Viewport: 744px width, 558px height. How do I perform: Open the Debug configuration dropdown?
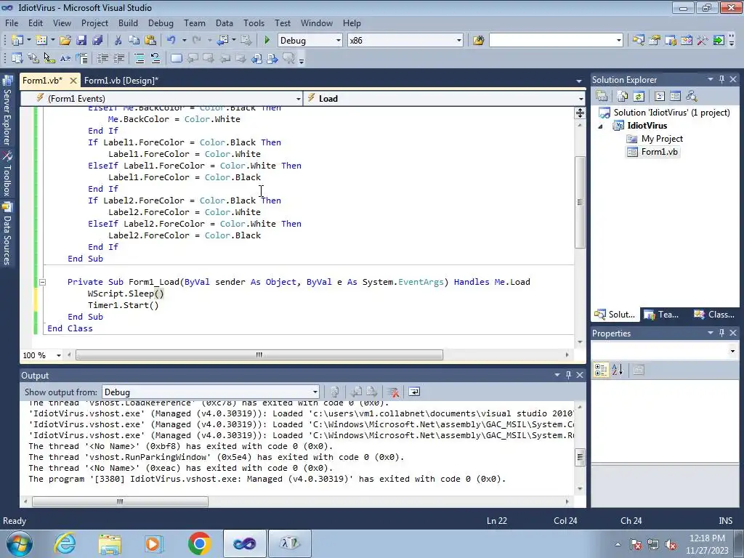pos(339,41)
